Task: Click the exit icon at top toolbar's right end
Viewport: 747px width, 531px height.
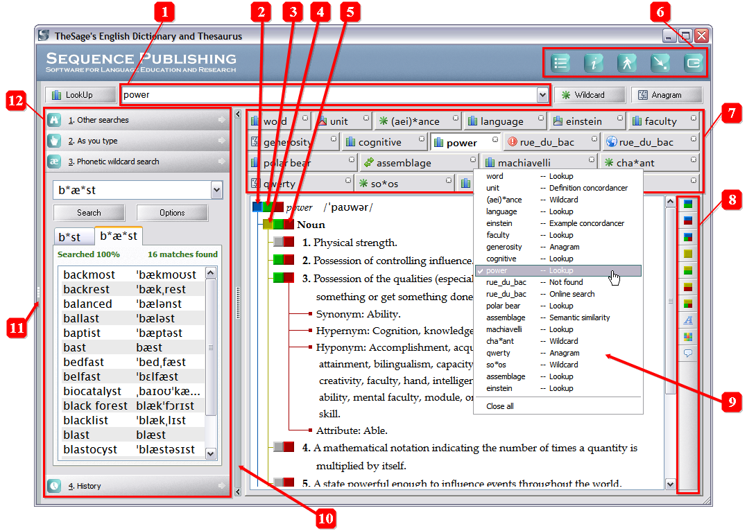Action: click(694, 62)
